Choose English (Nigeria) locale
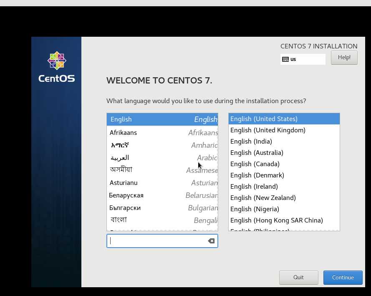The image size is (371, 296). pos(284,209)
